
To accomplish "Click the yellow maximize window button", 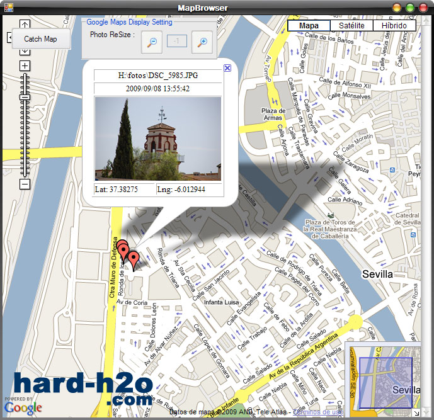I will [397, 8].
